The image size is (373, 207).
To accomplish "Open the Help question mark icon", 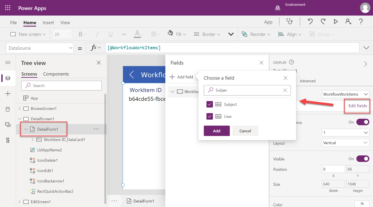I will coord(361,22).
